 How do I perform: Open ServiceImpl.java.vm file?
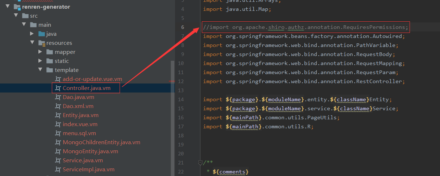pos(88,169)
